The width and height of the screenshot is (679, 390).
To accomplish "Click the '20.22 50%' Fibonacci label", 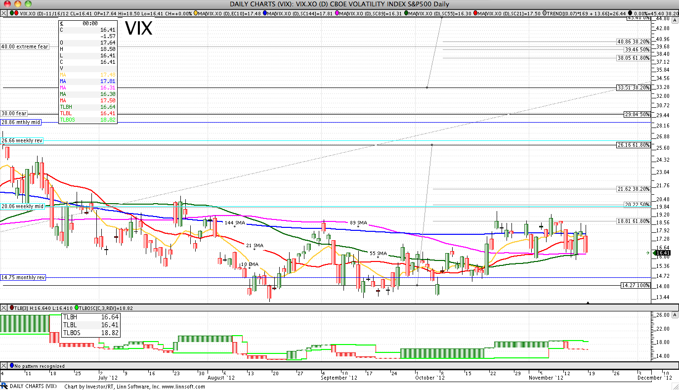I will coord(637,204).
